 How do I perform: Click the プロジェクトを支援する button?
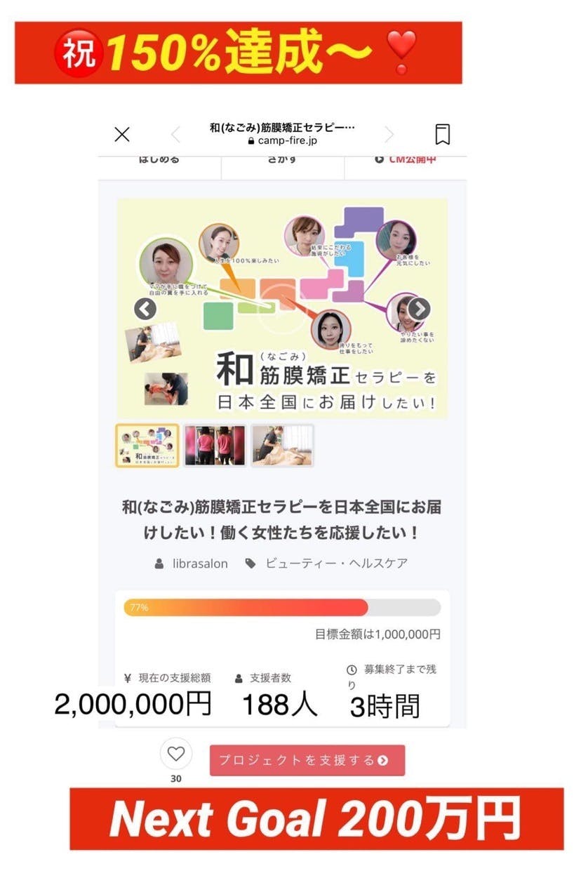pyautogui.click(x=307, y=760)
